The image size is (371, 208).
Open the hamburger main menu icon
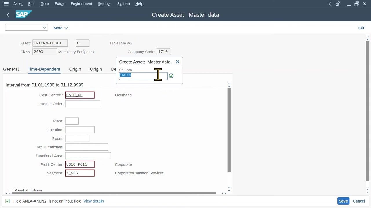click(x=6, y=4)
